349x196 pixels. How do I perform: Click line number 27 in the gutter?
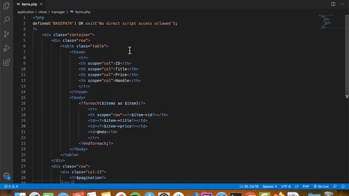pos(23,166)
